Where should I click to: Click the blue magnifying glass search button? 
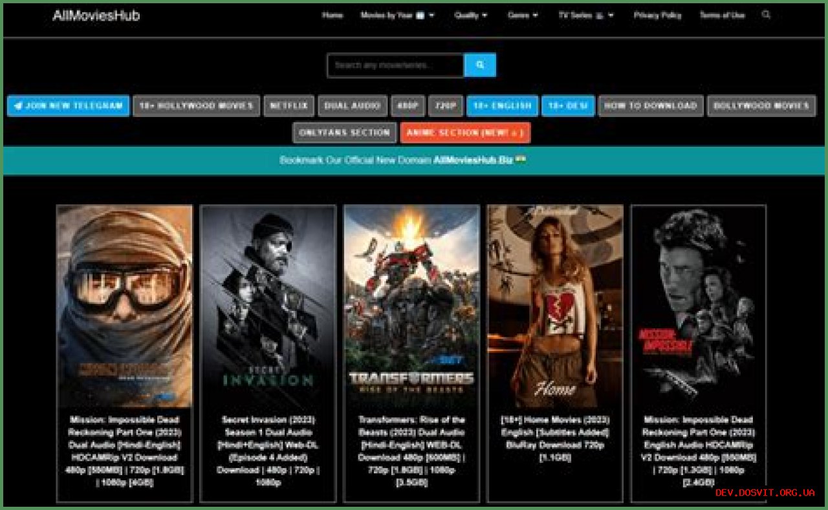(x=479, y=65)
